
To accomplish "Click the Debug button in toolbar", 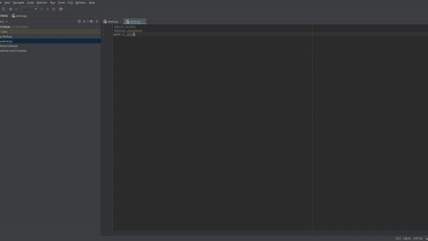I will pyautogui.click(x=47, y=9).
